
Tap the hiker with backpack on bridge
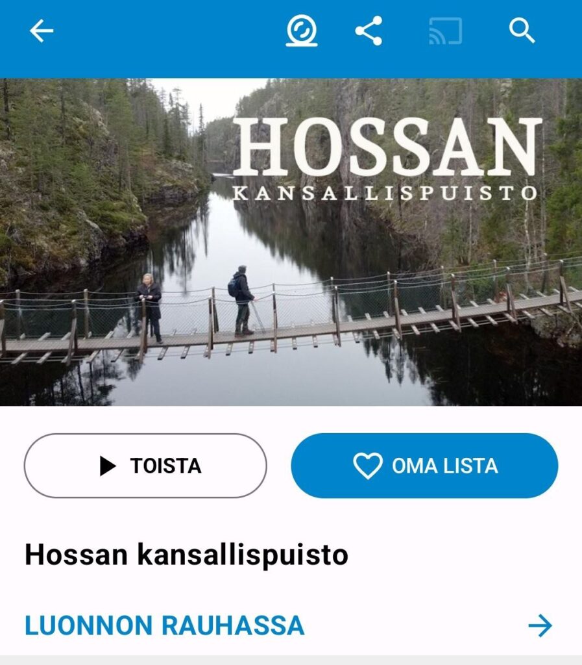pyautogui.click(x=243, y=300)
